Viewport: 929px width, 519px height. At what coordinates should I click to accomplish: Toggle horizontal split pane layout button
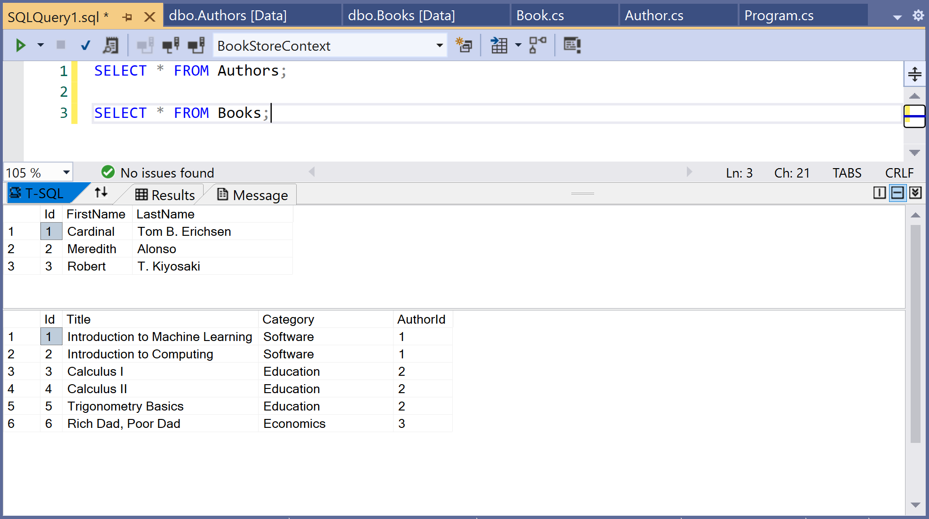pos(898,193)
